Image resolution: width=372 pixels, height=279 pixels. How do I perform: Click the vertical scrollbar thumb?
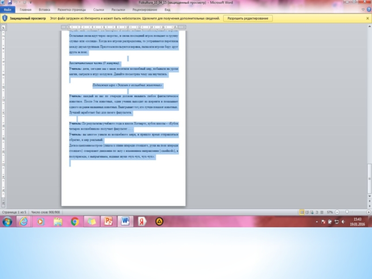[x=369, y=179]
